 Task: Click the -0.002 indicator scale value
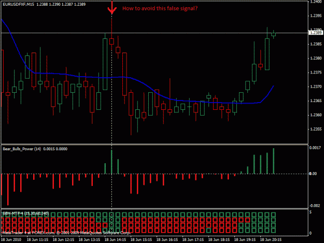[x=315, y=206]
